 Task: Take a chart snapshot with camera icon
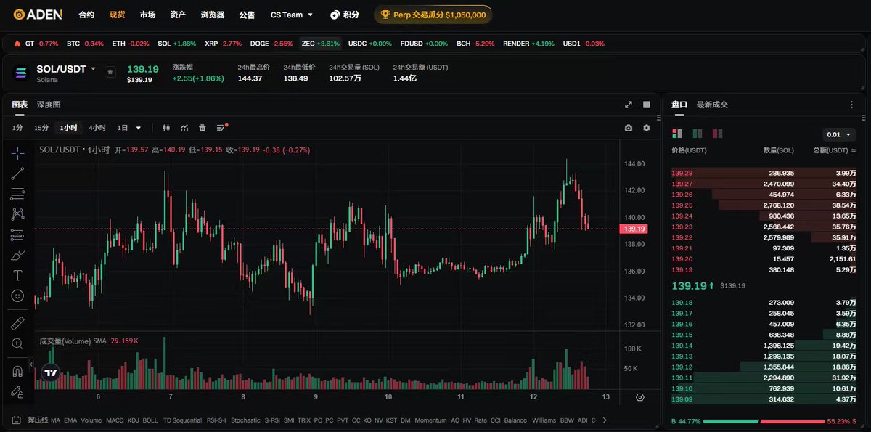coord(629,128)
